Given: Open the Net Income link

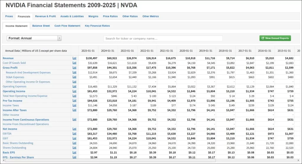Looking at the screenshot, I should (10, 129).
